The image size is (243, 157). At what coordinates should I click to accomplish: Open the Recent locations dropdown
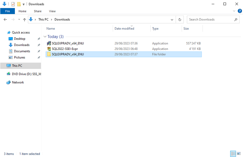[x=19, y=19]
